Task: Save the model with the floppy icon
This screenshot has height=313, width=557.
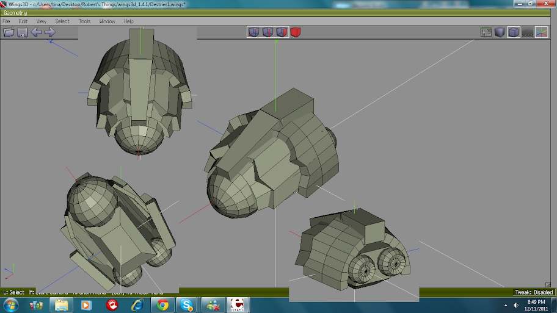Action: pos(23,32)
